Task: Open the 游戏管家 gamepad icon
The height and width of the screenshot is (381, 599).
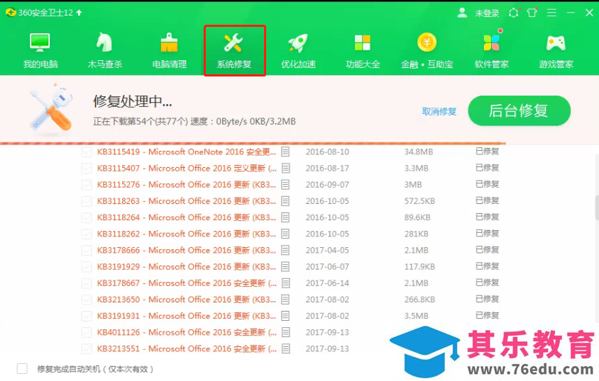Action: pos(556,42)
